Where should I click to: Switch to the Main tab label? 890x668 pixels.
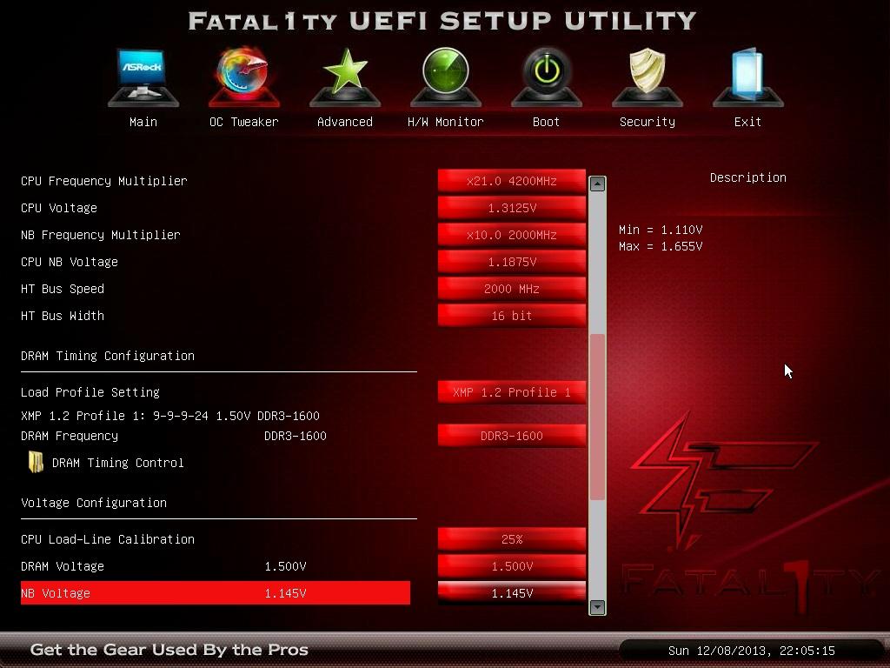pyautogui.click(x=143, y=122)
